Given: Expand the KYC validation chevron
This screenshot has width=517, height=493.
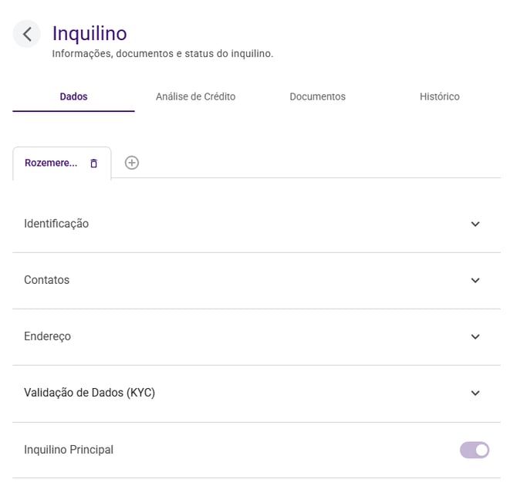Looking at the screenshot, I should [475, 393].
